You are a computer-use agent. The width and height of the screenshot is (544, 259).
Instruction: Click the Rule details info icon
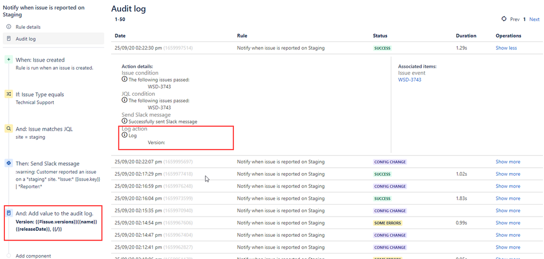9,27
